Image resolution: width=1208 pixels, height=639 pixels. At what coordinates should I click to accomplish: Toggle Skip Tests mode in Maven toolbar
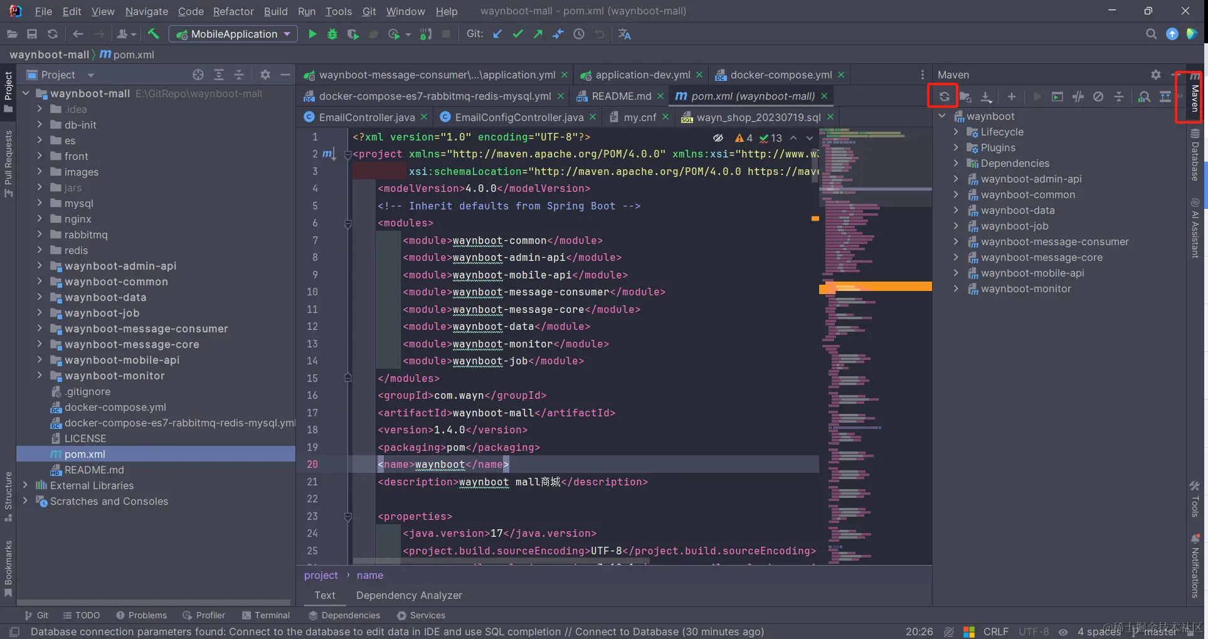(x=1098, y=97)
